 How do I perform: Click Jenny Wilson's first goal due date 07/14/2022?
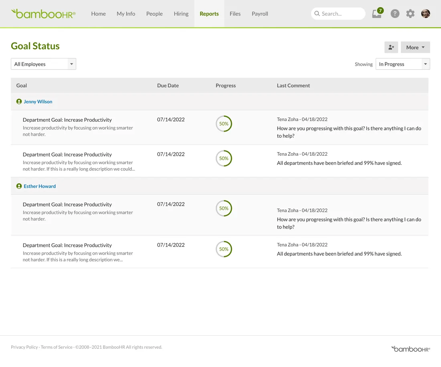click(171, 119)
